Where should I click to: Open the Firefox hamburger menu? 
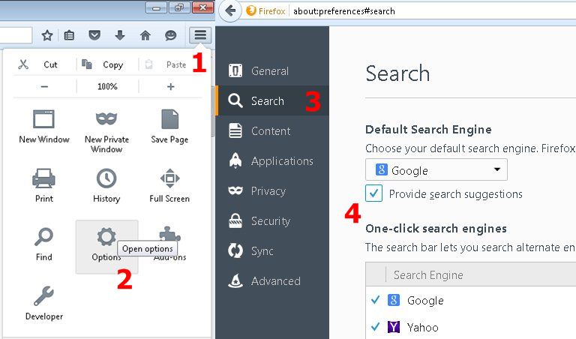(x=200, y=35)
